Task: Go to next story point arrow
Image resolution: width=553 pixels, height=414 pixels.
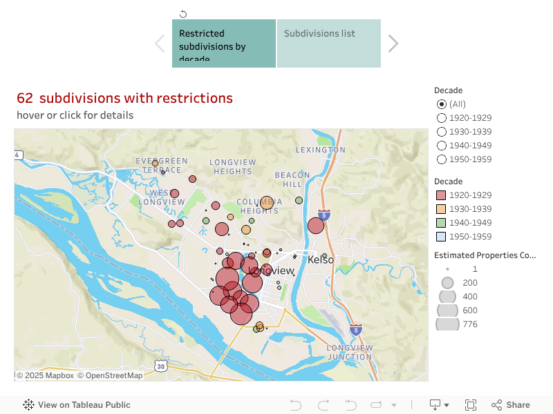Action: coord(393,43)
